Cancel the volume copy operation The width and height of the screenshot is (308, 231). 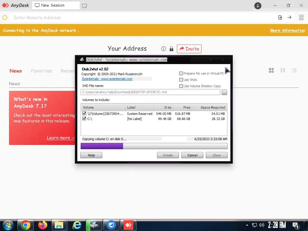point(192,155)
